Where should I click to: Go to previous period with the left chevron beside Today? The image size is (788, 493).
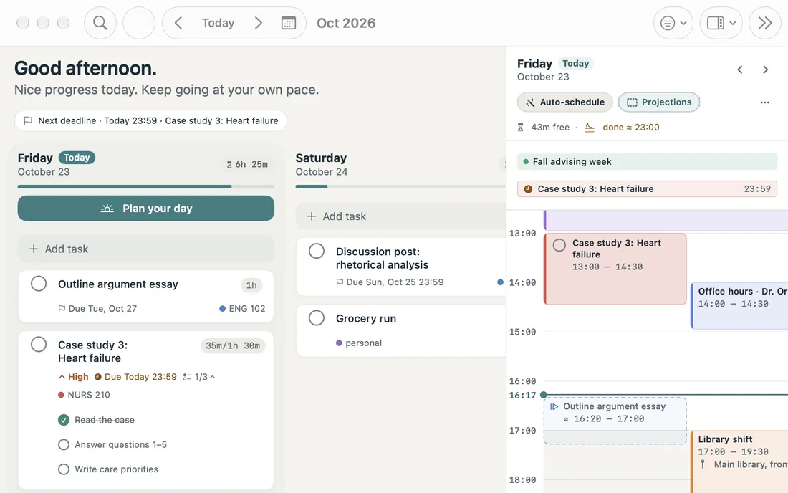[x=178, y=23]
